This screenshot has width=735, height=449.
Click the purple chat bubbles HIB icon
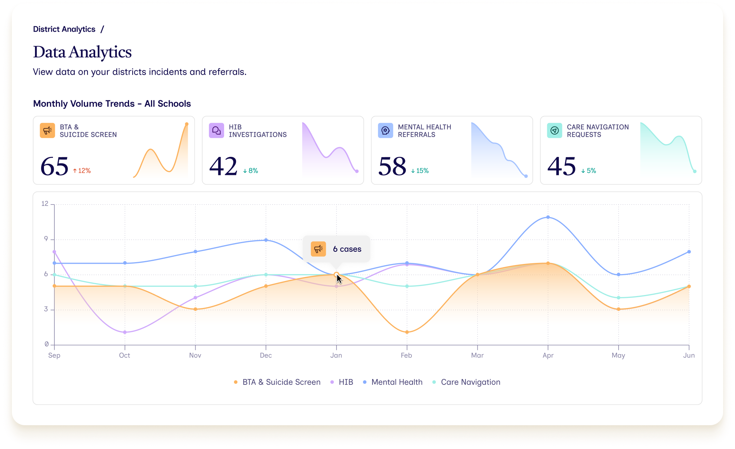pos(216,131)
